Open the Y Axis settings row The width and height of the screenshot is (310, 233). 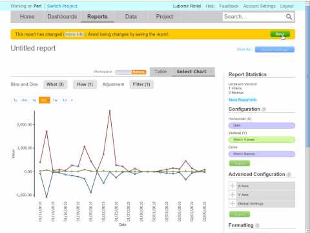(262, 195)
